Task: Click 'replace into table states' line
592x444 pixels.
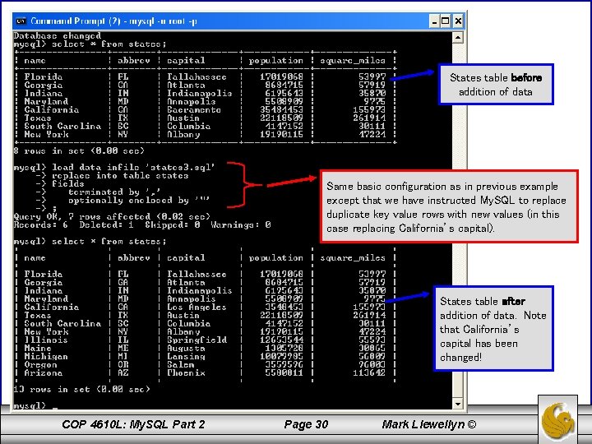Action: [120, 176]
